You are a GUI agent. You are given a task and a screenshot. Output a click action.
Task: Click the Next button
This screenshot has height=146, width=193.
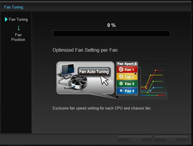click(x=171, y=140)
